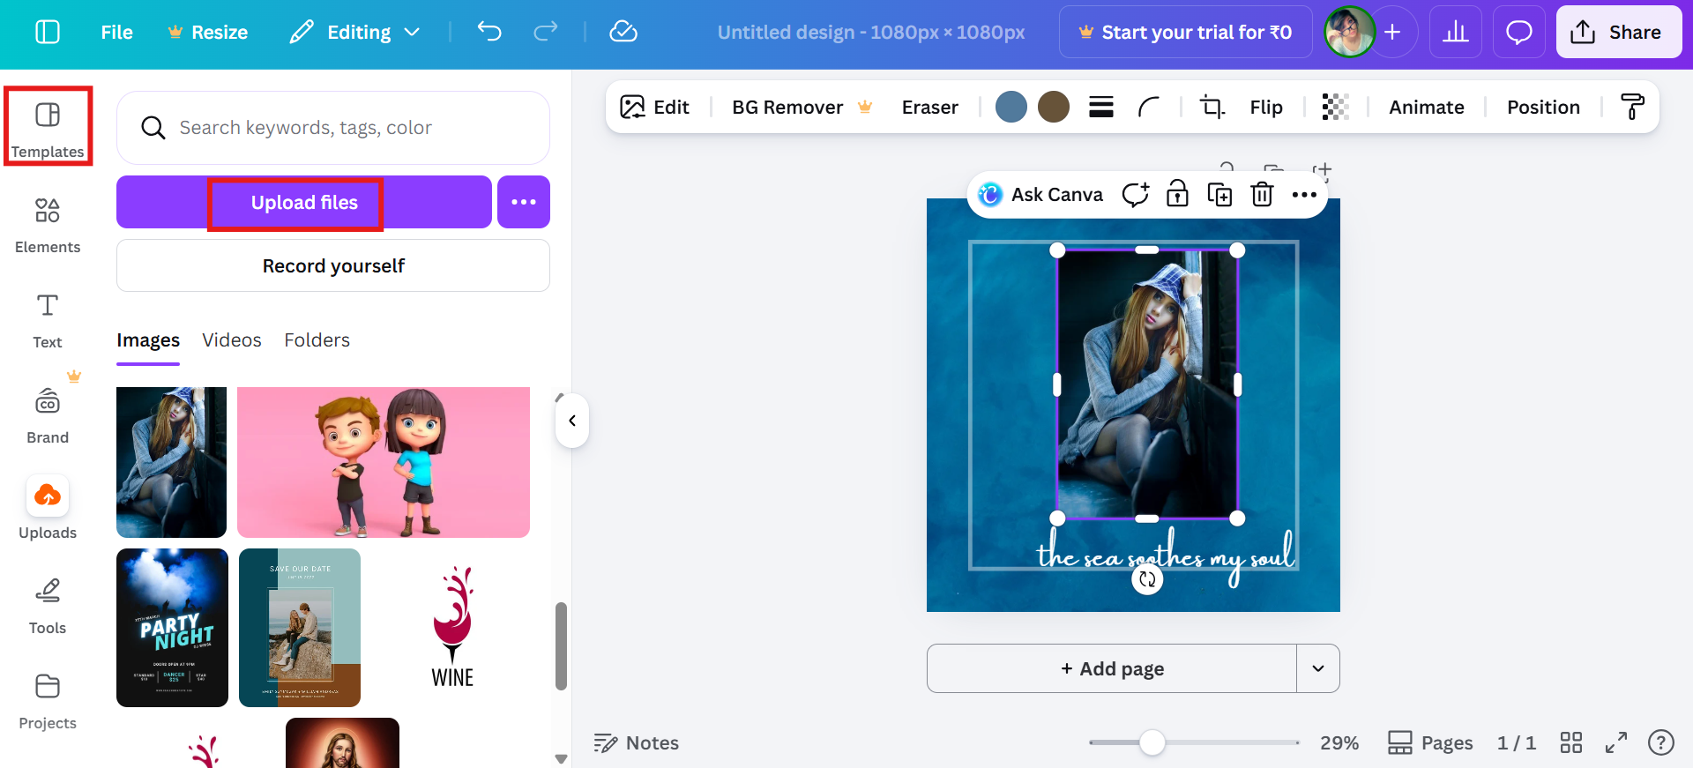This screenshot has height=768, width=1693.
Task: Switch to the Folders tab
Action: click(x=317, y=340)
